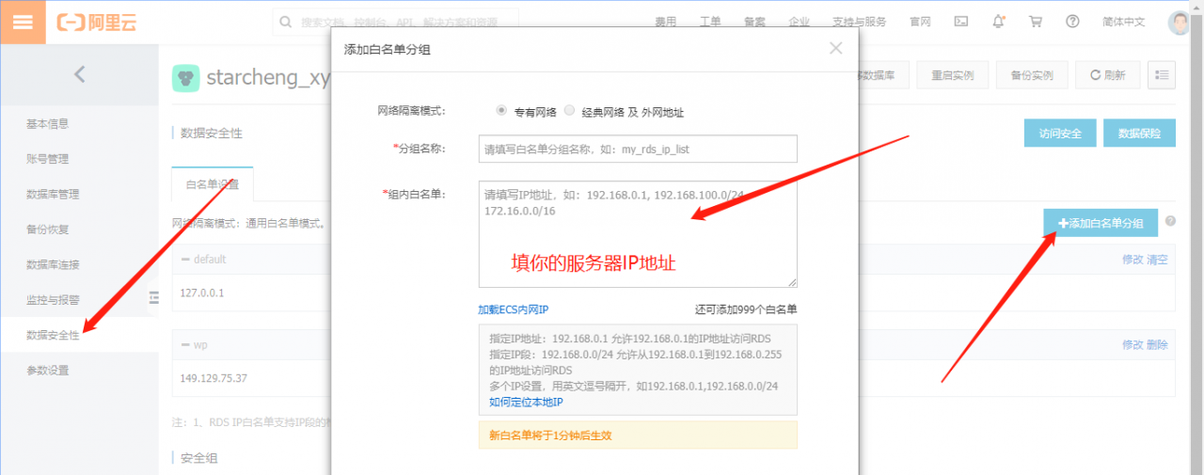Click the 组内白名单 IP address textarea
Screen dimensions: 1204x475
click(x=638, y=233)
